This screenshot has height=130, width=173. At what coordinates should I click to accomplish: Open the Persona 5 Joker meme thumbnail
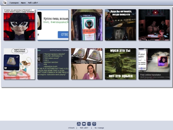(19, 25)
